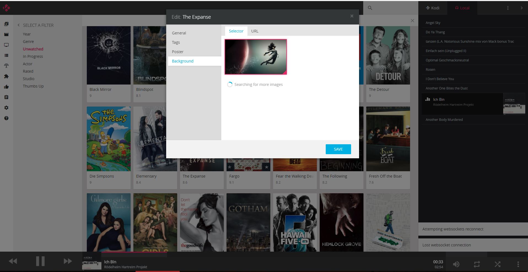Toggle the Unwatched filter
528x272 pixels.
[x=33, y=49]
